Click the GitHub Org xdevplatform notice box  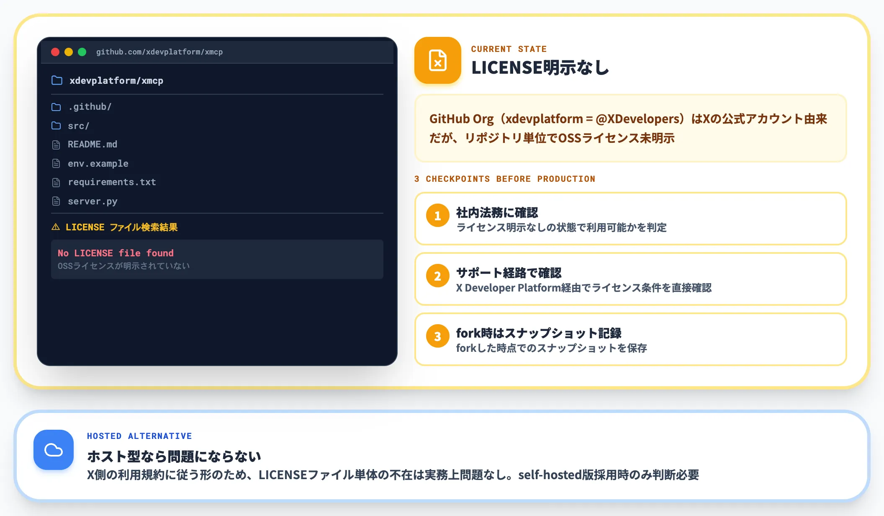[x=630, y=128]
